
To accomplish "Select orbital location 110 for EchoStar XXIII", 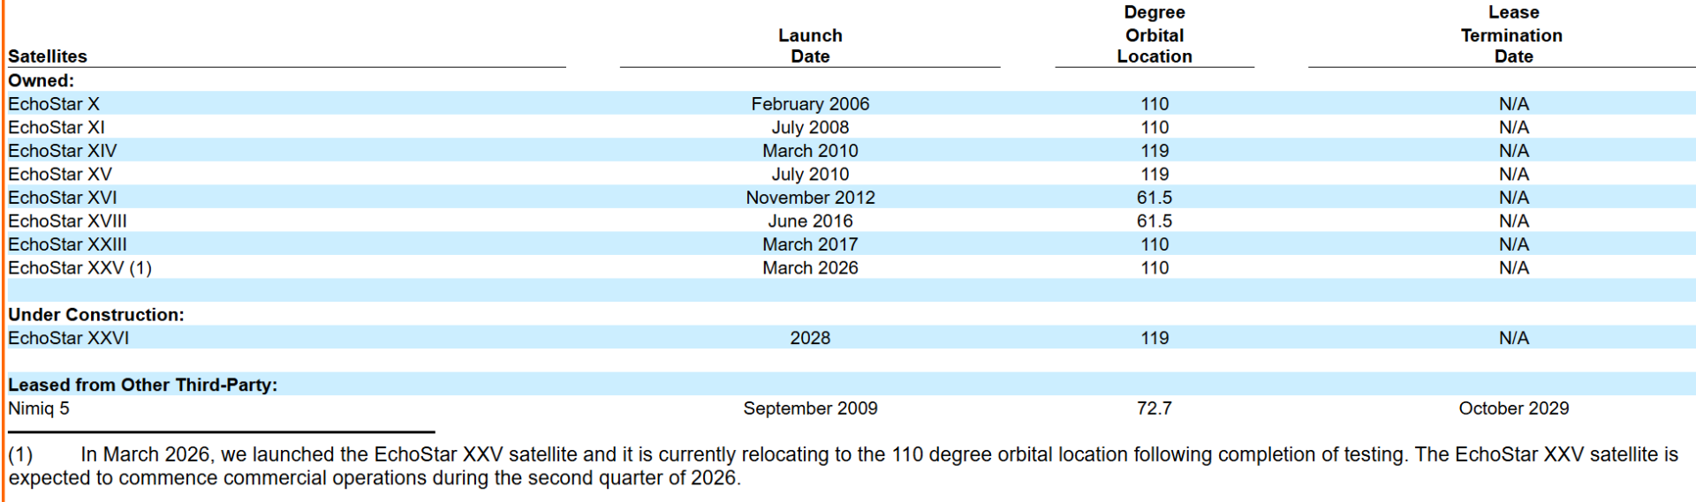I will click(1155, 244).
